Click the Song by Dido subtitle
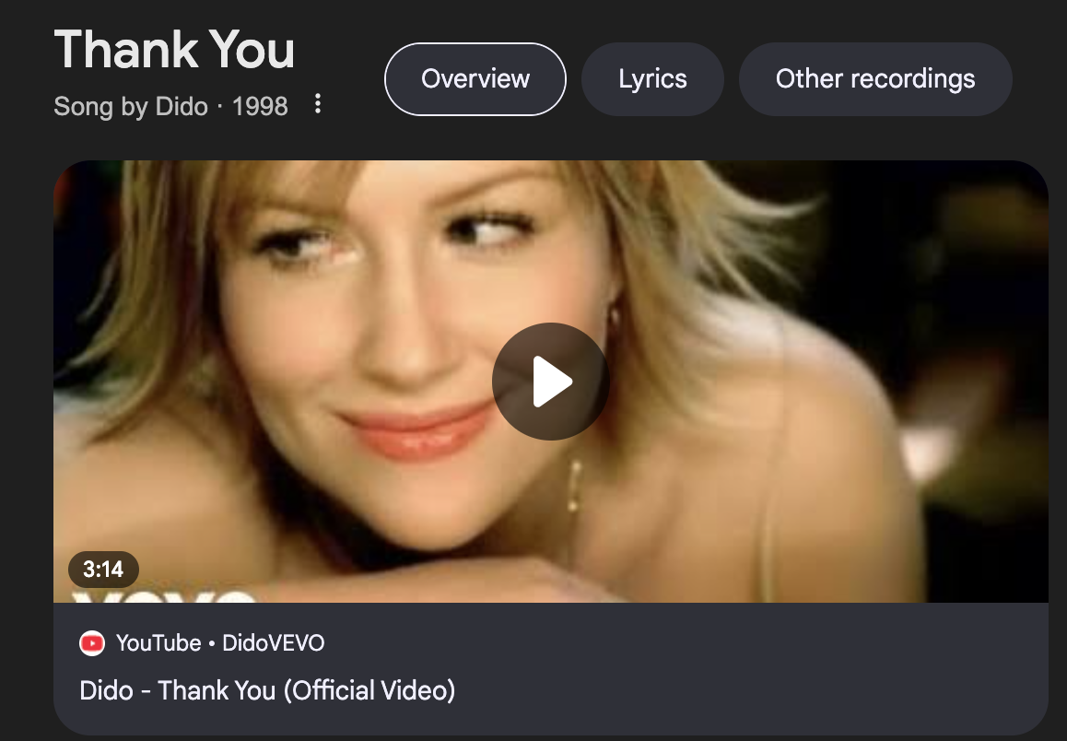 [131, 107]
